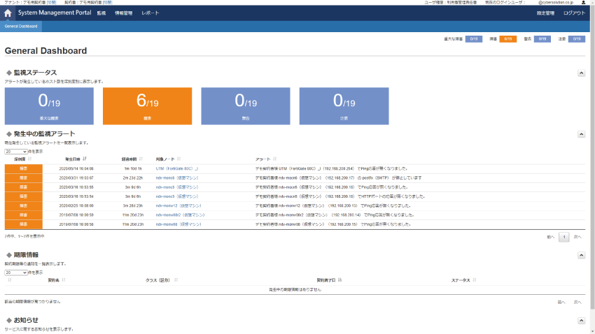Go to portal home via house icon
Viewport: 595px width, 334px height.
coord(8,13)
